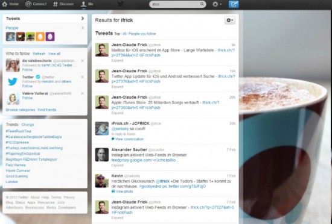The width and height of the screenshot is (332, 224).
Task: Open iFrick.ch - JCFRICK avatar
Action: tap(102, 129)
